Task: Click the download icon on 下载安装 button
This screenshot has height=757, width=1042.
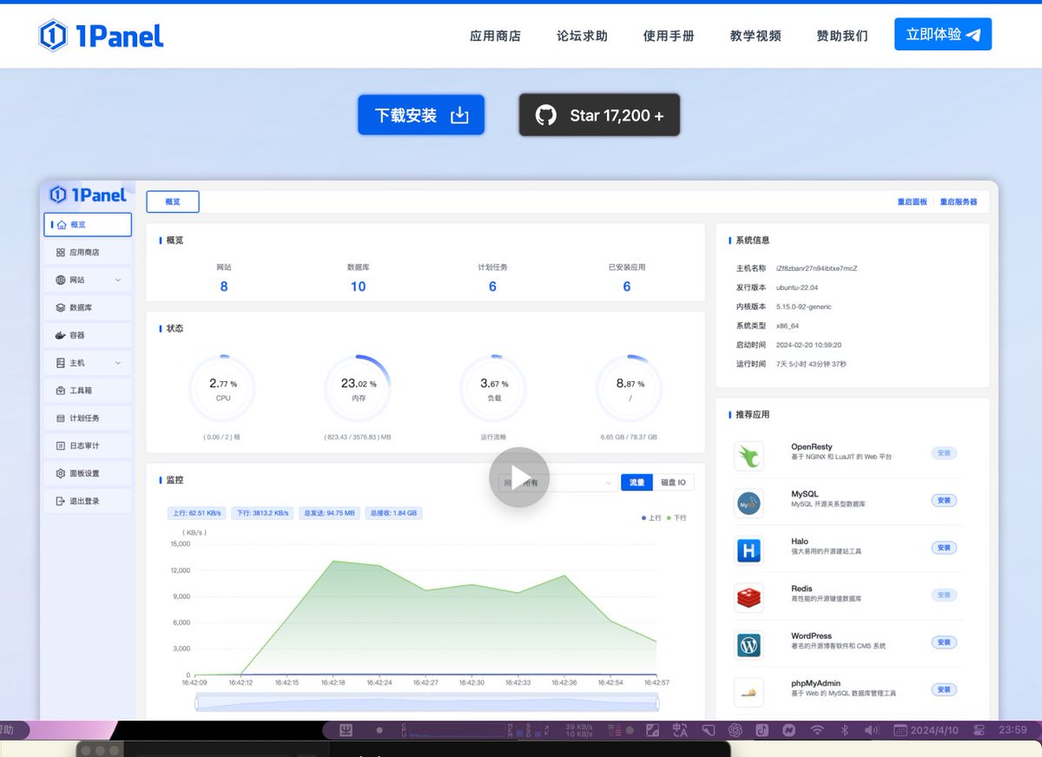Action: point(459,115)
